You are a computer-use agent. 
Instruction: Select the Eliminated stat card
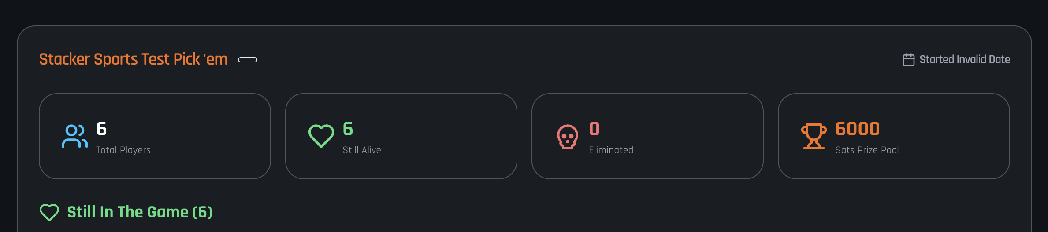[x=647, y=136]
